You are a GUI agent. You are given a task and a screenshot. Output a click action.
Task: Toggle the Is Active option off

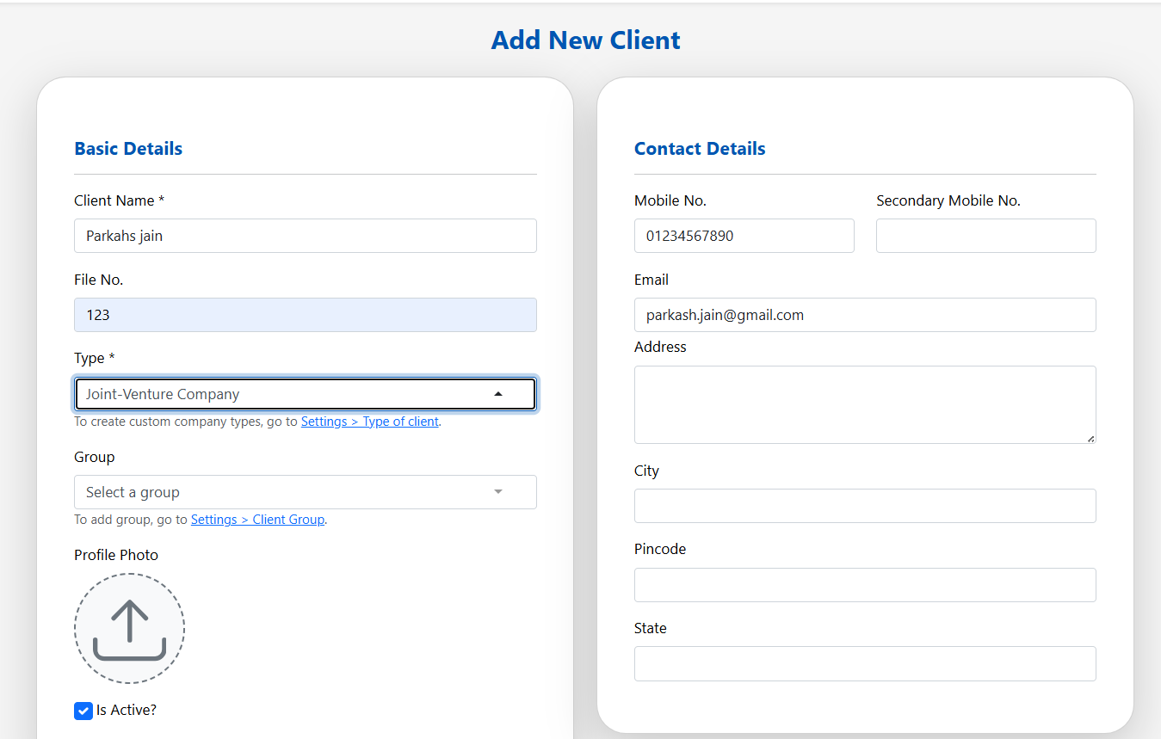pyautogui.click(x=83, y=711)
